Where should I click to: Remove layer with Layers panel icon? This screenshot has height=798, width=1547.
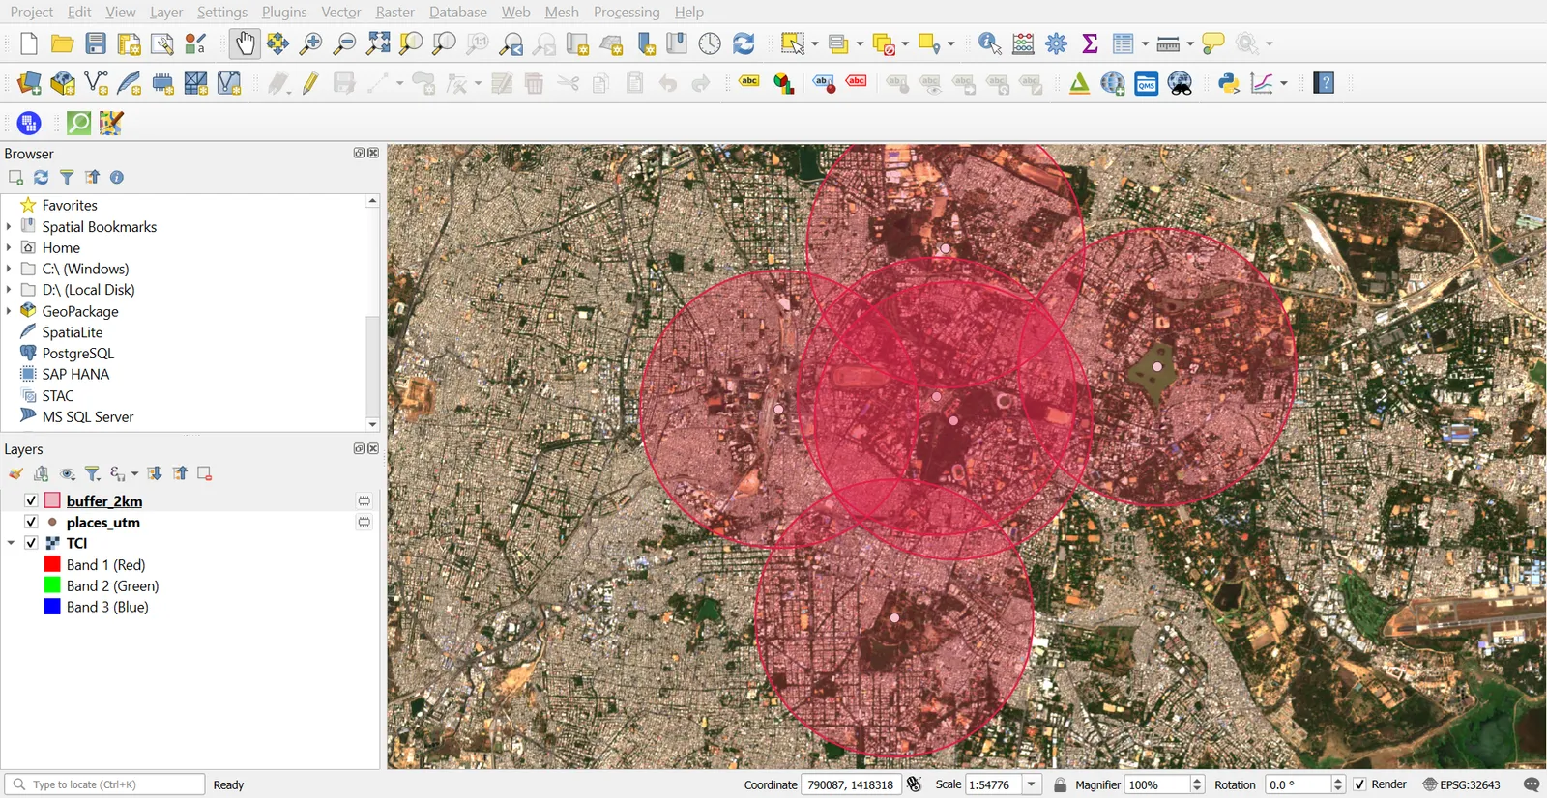[x=204, y=473]
